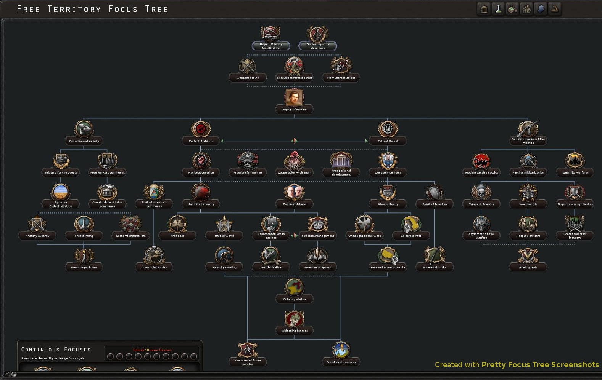Choose the Wings of Anarchy focus
The height and width of the screenshot is (380, 602).
481,196
